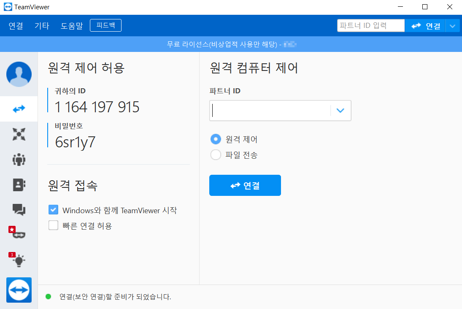Open the user profile avatar
462x309 pixels.
click(x=19, y=74)
